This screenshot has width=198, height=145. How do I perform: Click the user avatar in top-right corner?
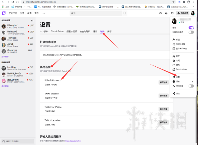pos(193,13)
